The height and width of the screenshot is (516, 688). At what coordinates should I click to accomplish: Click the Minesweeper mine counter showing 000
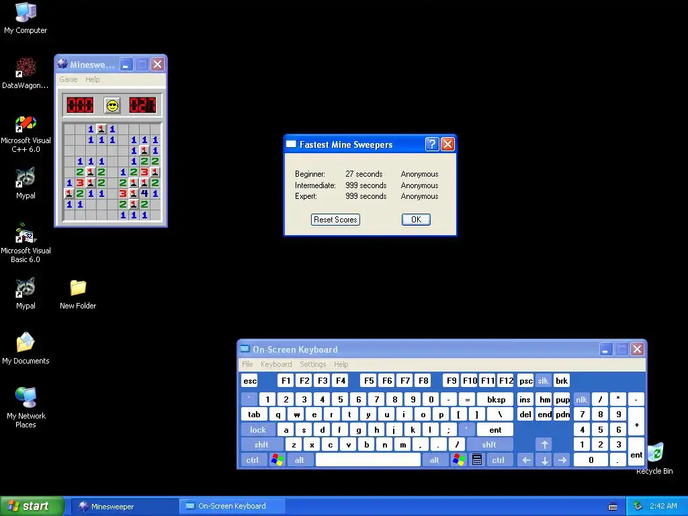(80, 105)
